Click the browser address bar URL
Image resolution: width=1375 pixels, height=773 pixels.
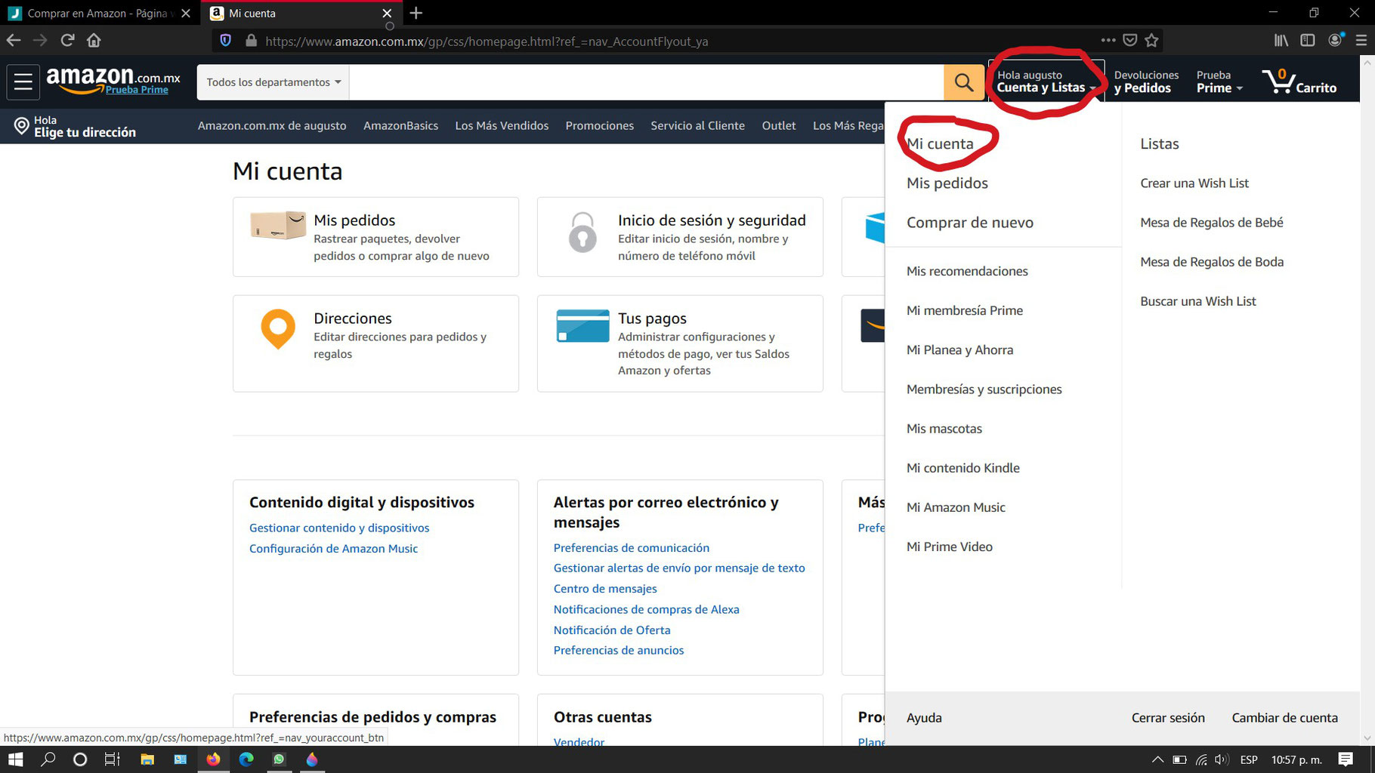(x=487, y=41)
